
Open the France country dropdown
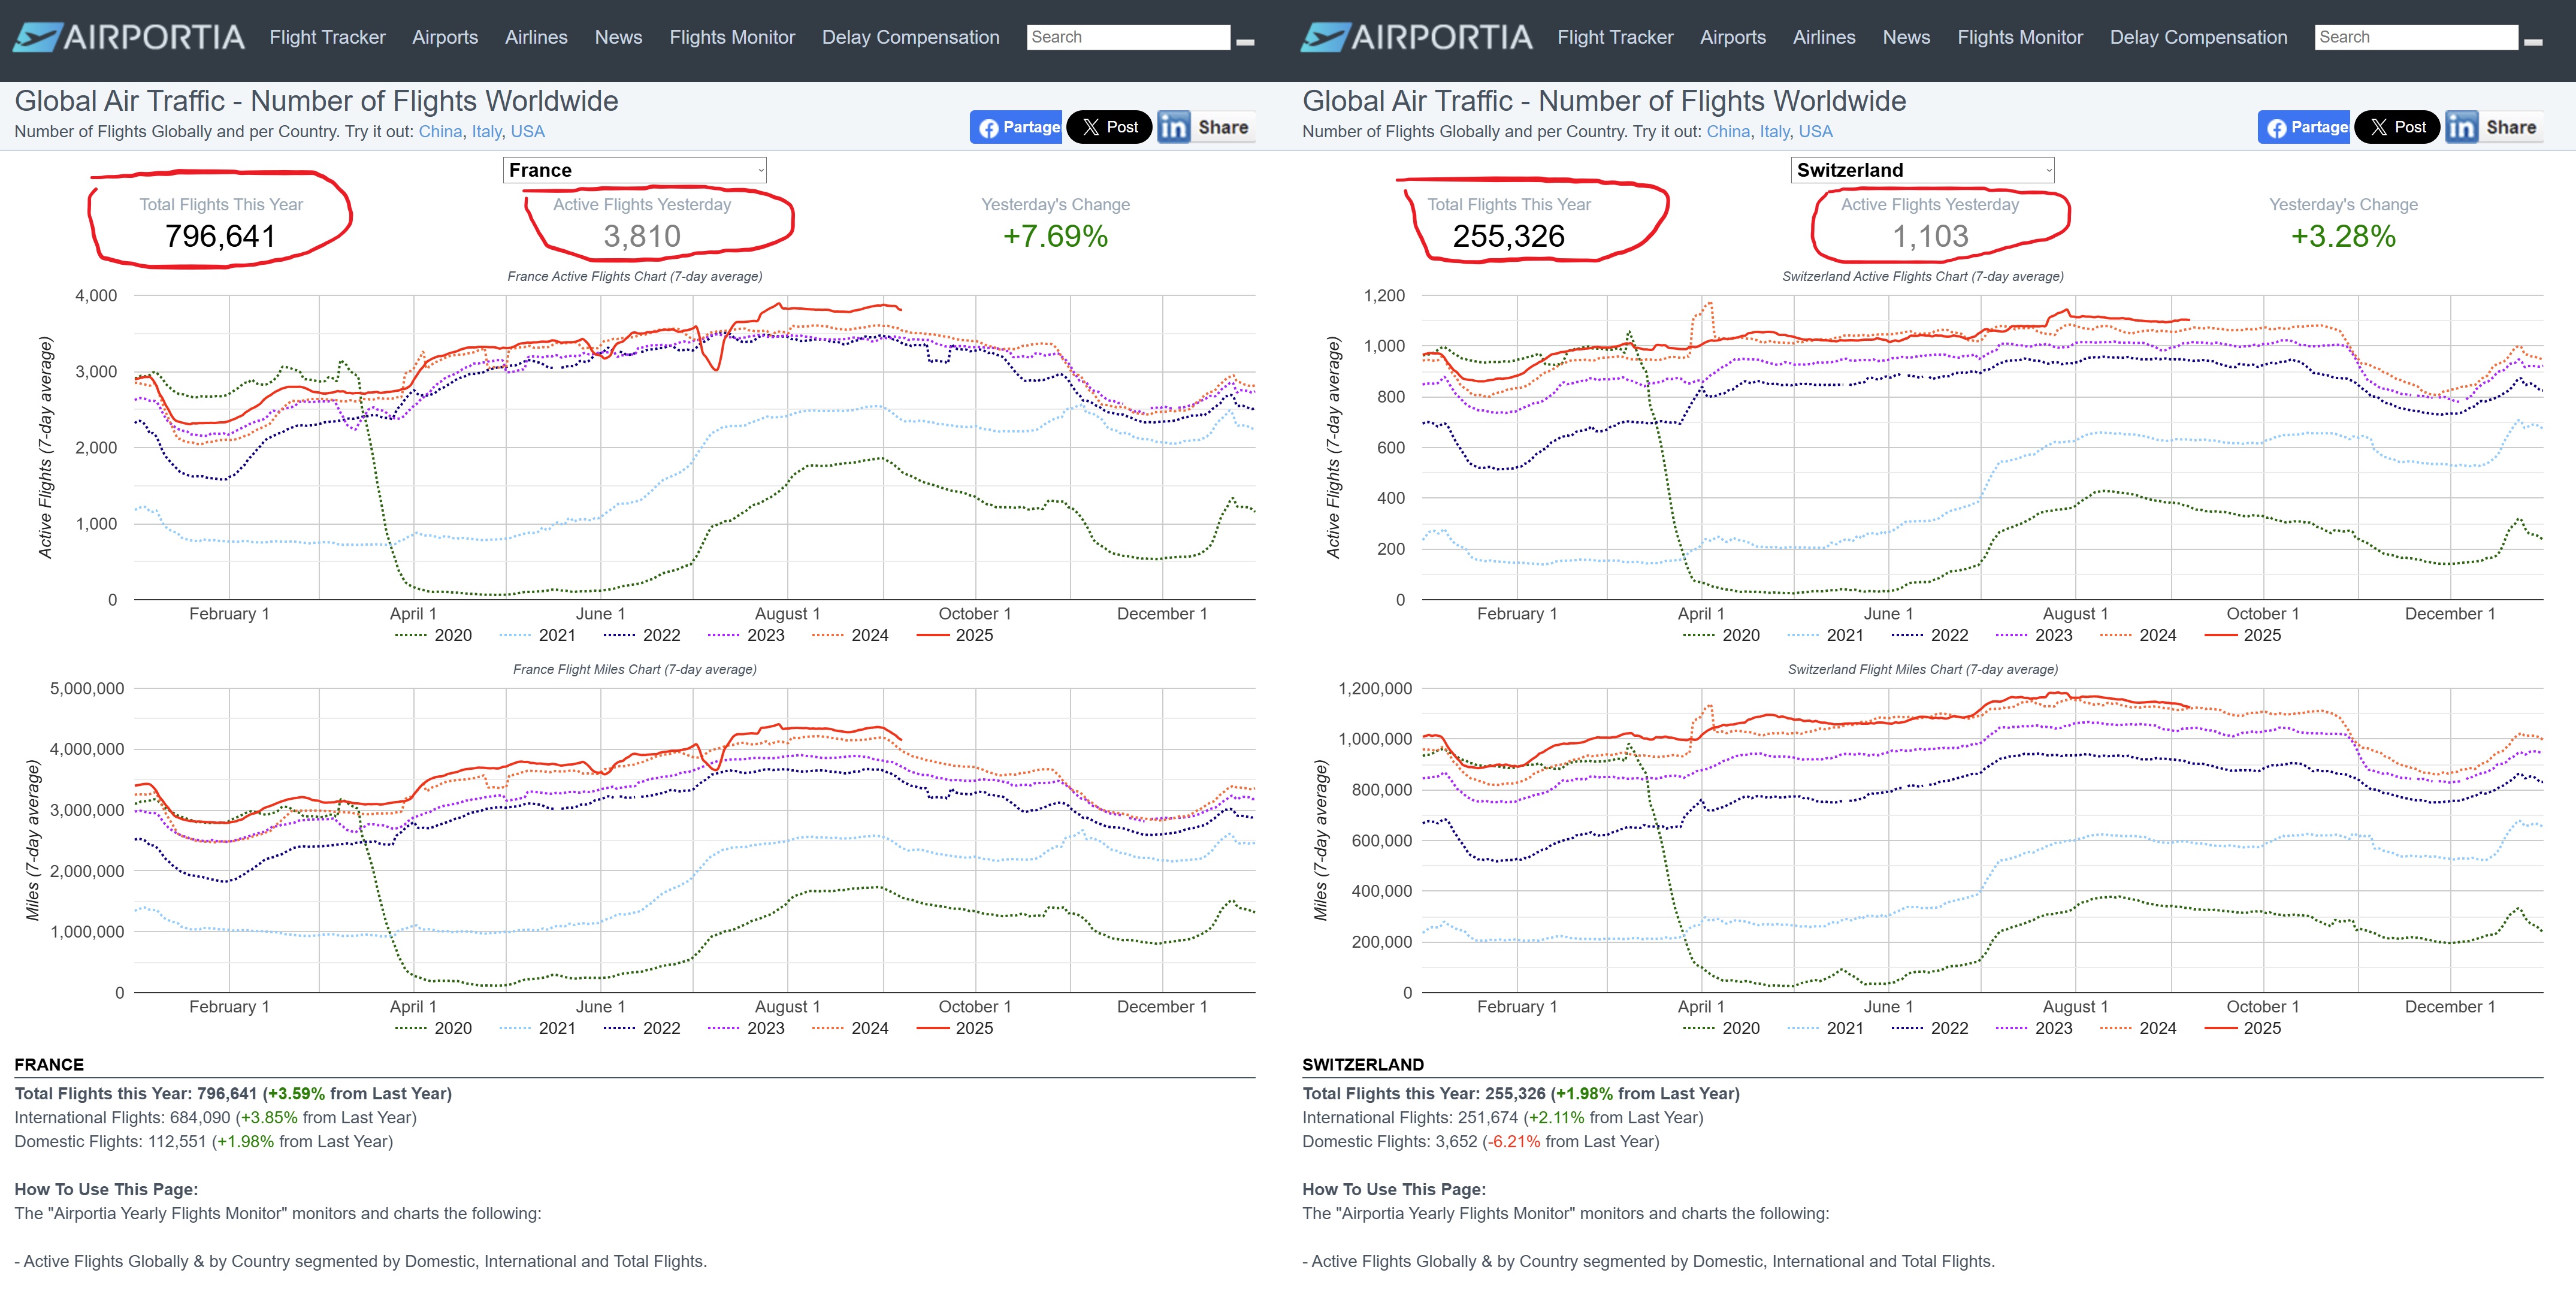click(x=634, y=170)
